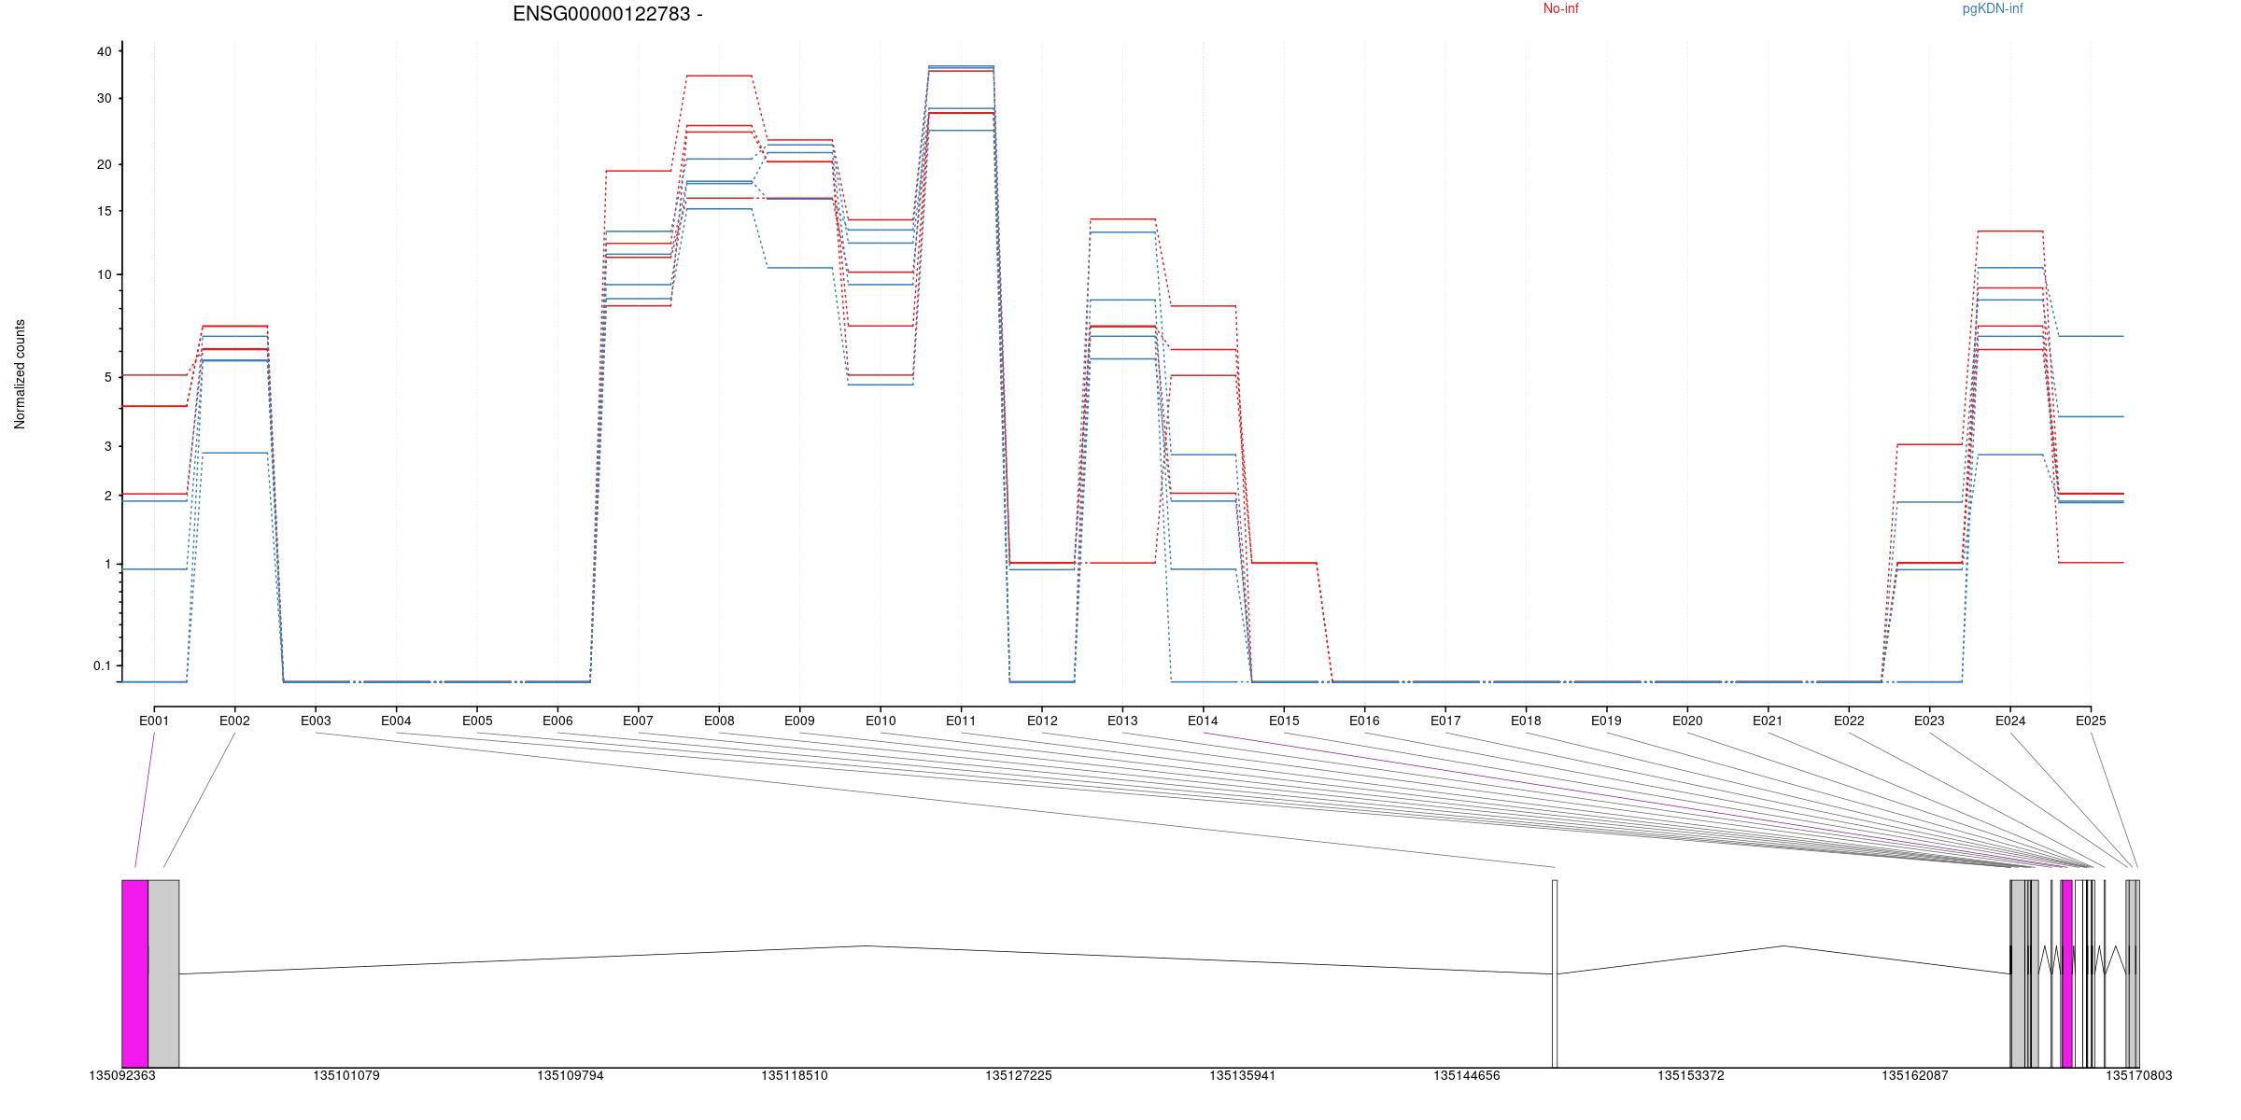This screenshot has height=1120, width=2241.
Task: Click the ENSG00000122783 gene title
Action: coord(608,14)
